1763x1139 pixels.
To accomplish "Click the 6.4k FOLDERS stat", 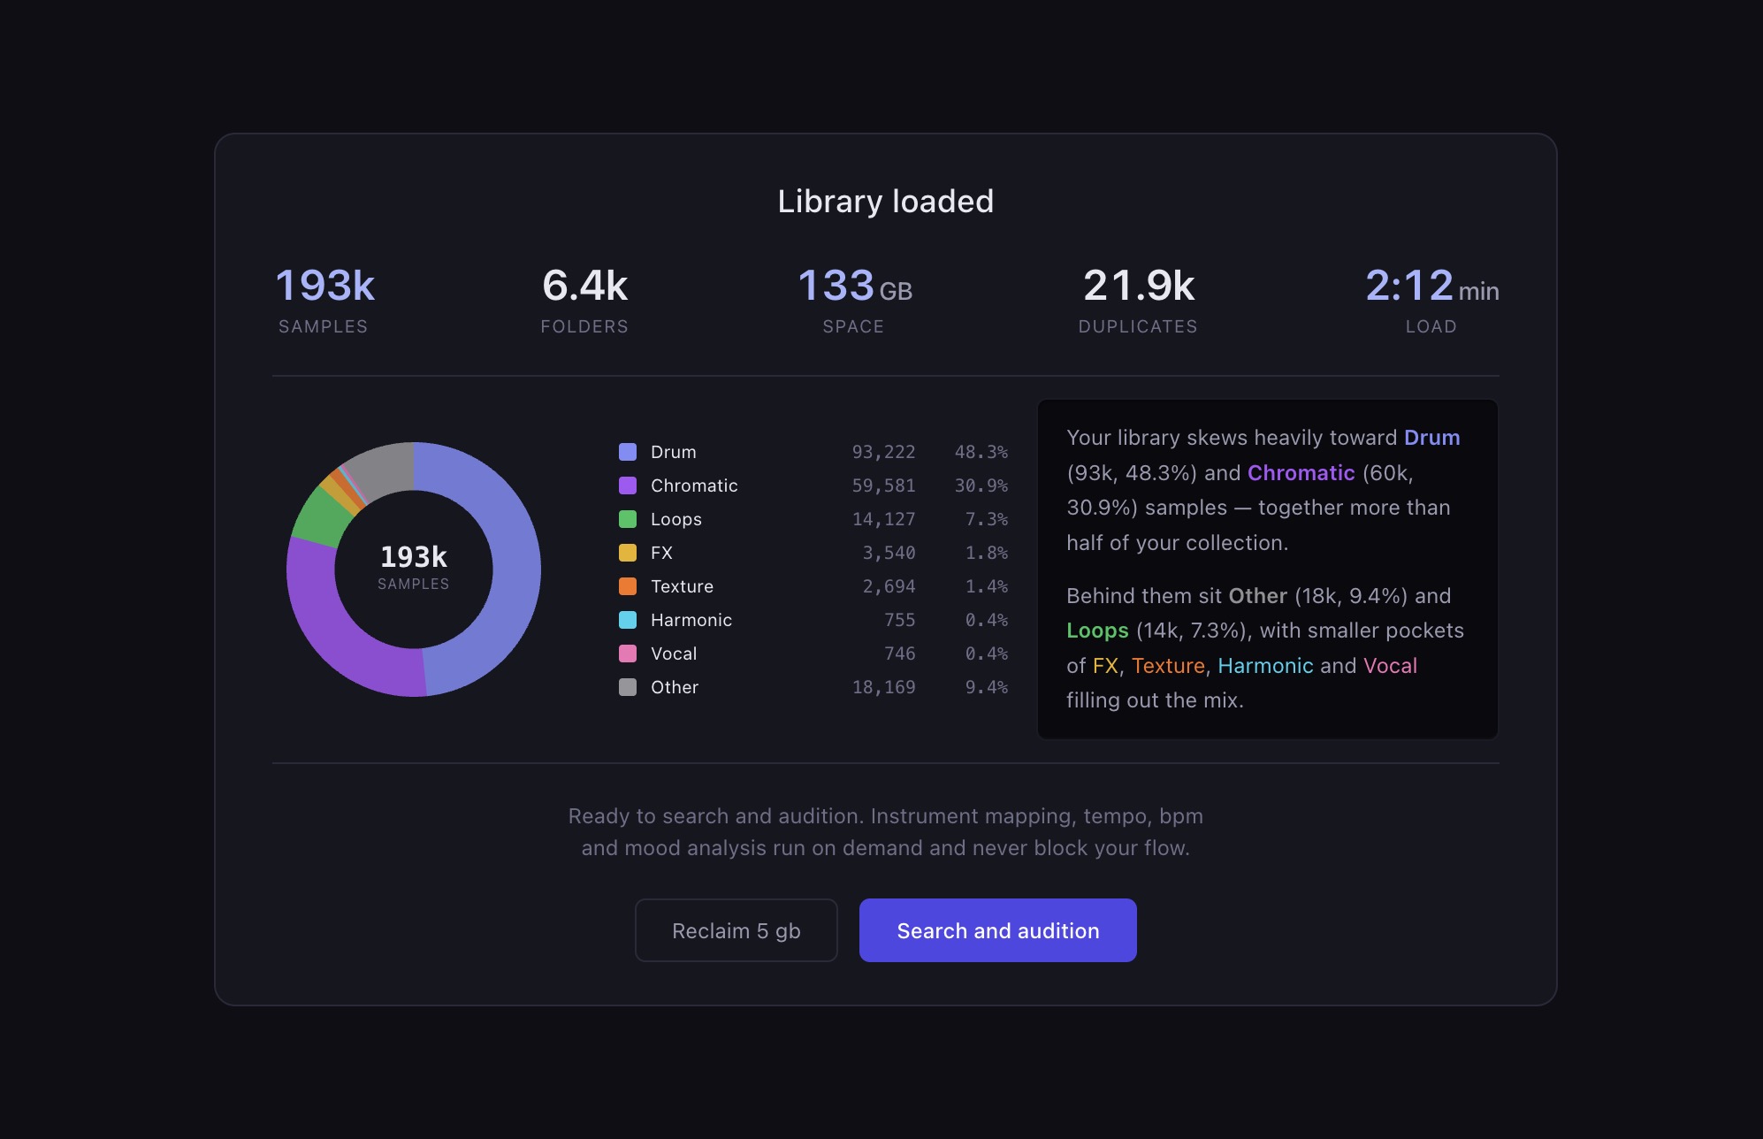I will (584, 301).
